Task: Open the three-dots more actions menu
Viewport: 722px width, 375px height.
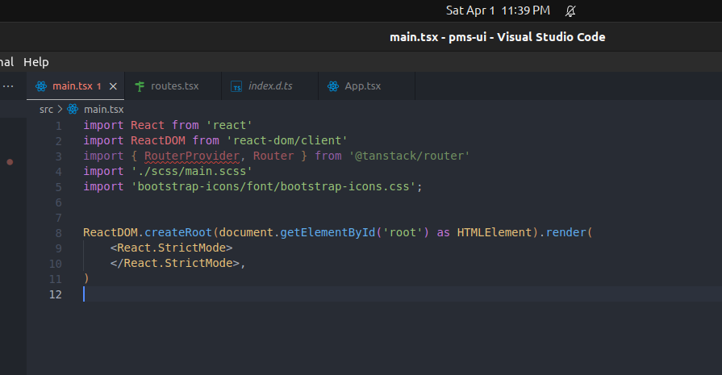Action: pyautogui.click(x=8, y=86)
